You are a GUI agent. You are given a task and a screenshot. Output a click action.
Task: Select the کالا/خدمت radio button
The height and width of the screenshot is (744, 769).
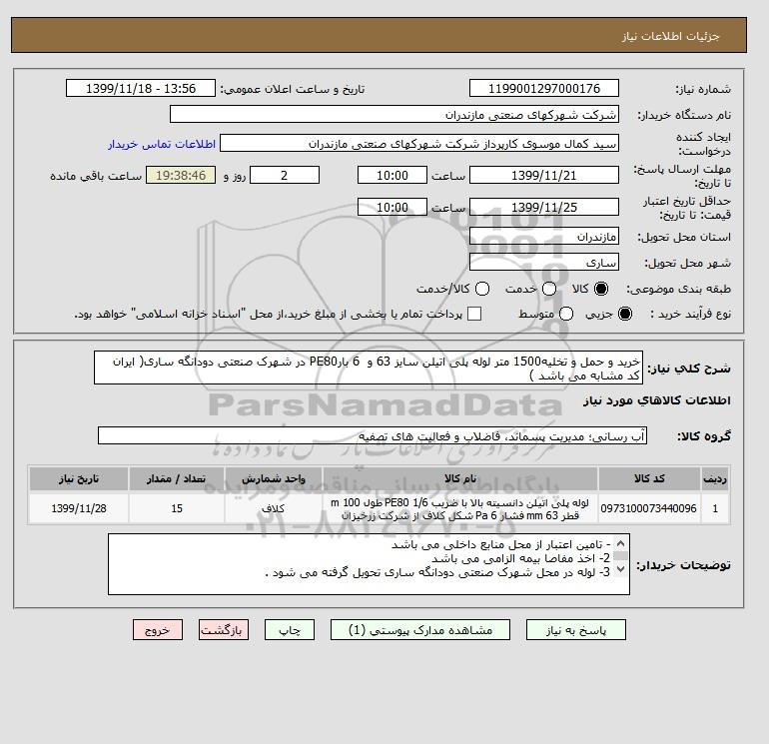482,289
